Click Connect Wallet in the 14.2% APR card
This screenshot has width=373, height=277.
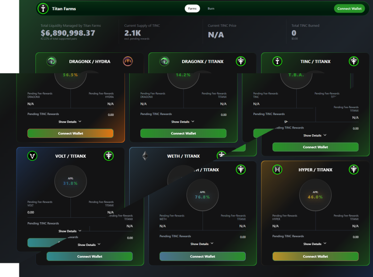click(x=184, y=133)
